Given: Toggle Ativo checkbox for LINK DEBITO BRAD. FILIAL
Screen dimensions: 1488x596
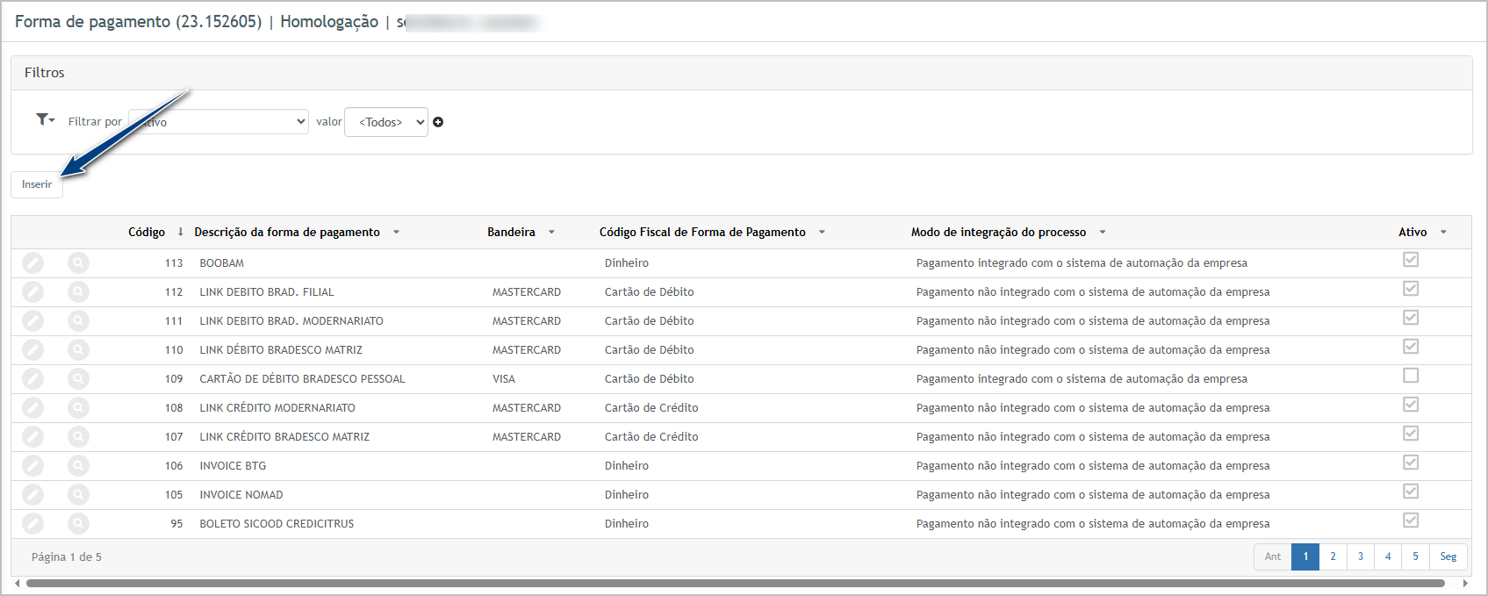Looking at the screenshot, I should point(1411,289).
